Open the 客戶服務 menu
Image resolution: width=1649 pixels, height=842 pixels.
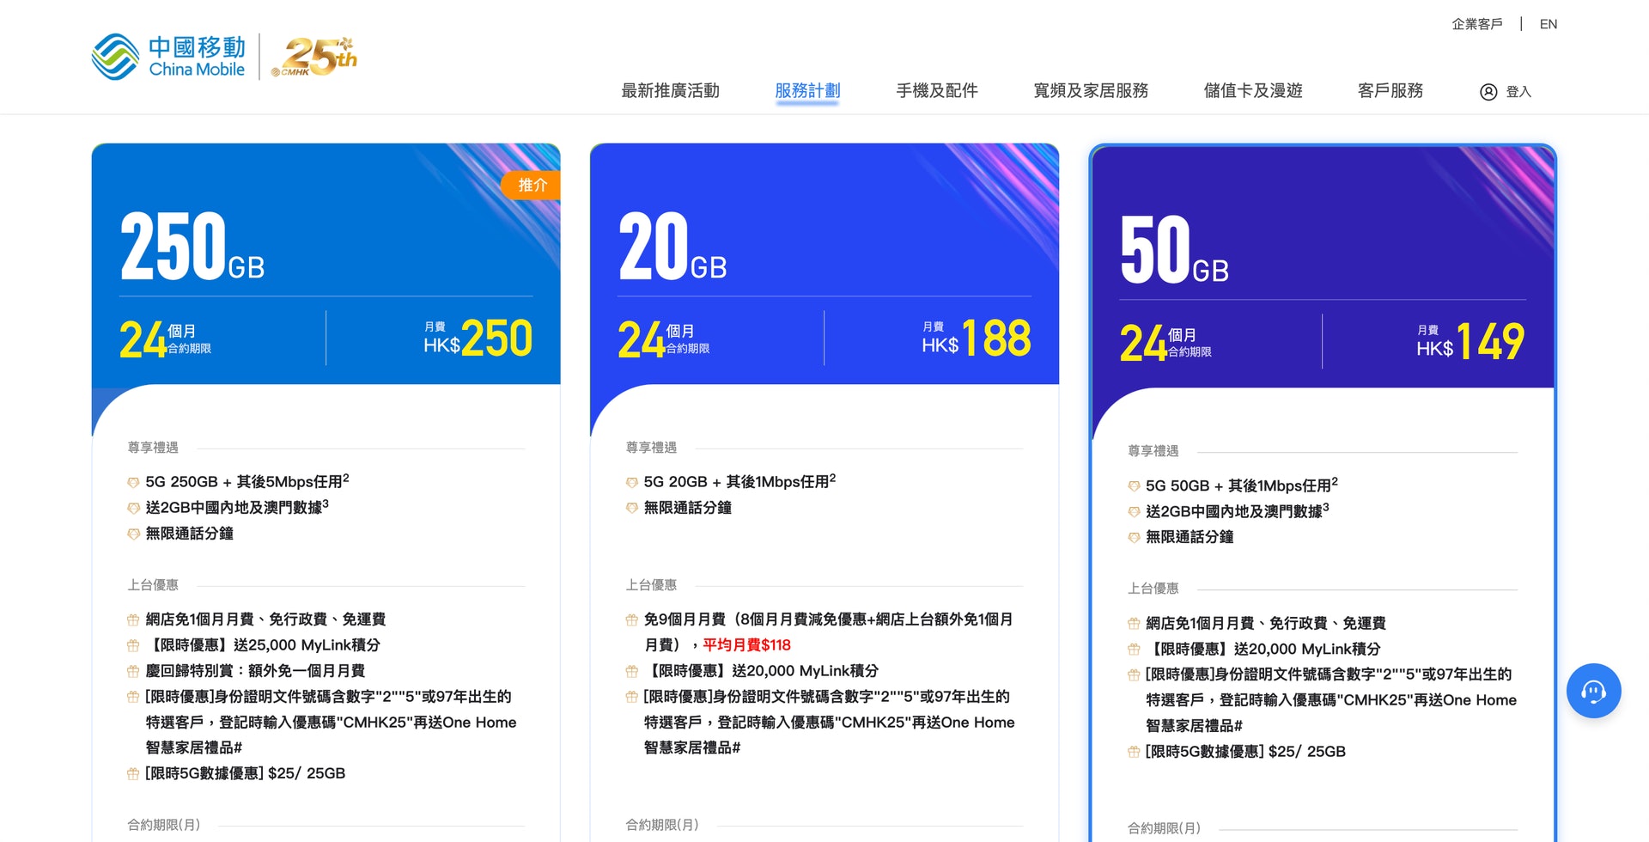pyautogui.click(x=1390, y=90)
